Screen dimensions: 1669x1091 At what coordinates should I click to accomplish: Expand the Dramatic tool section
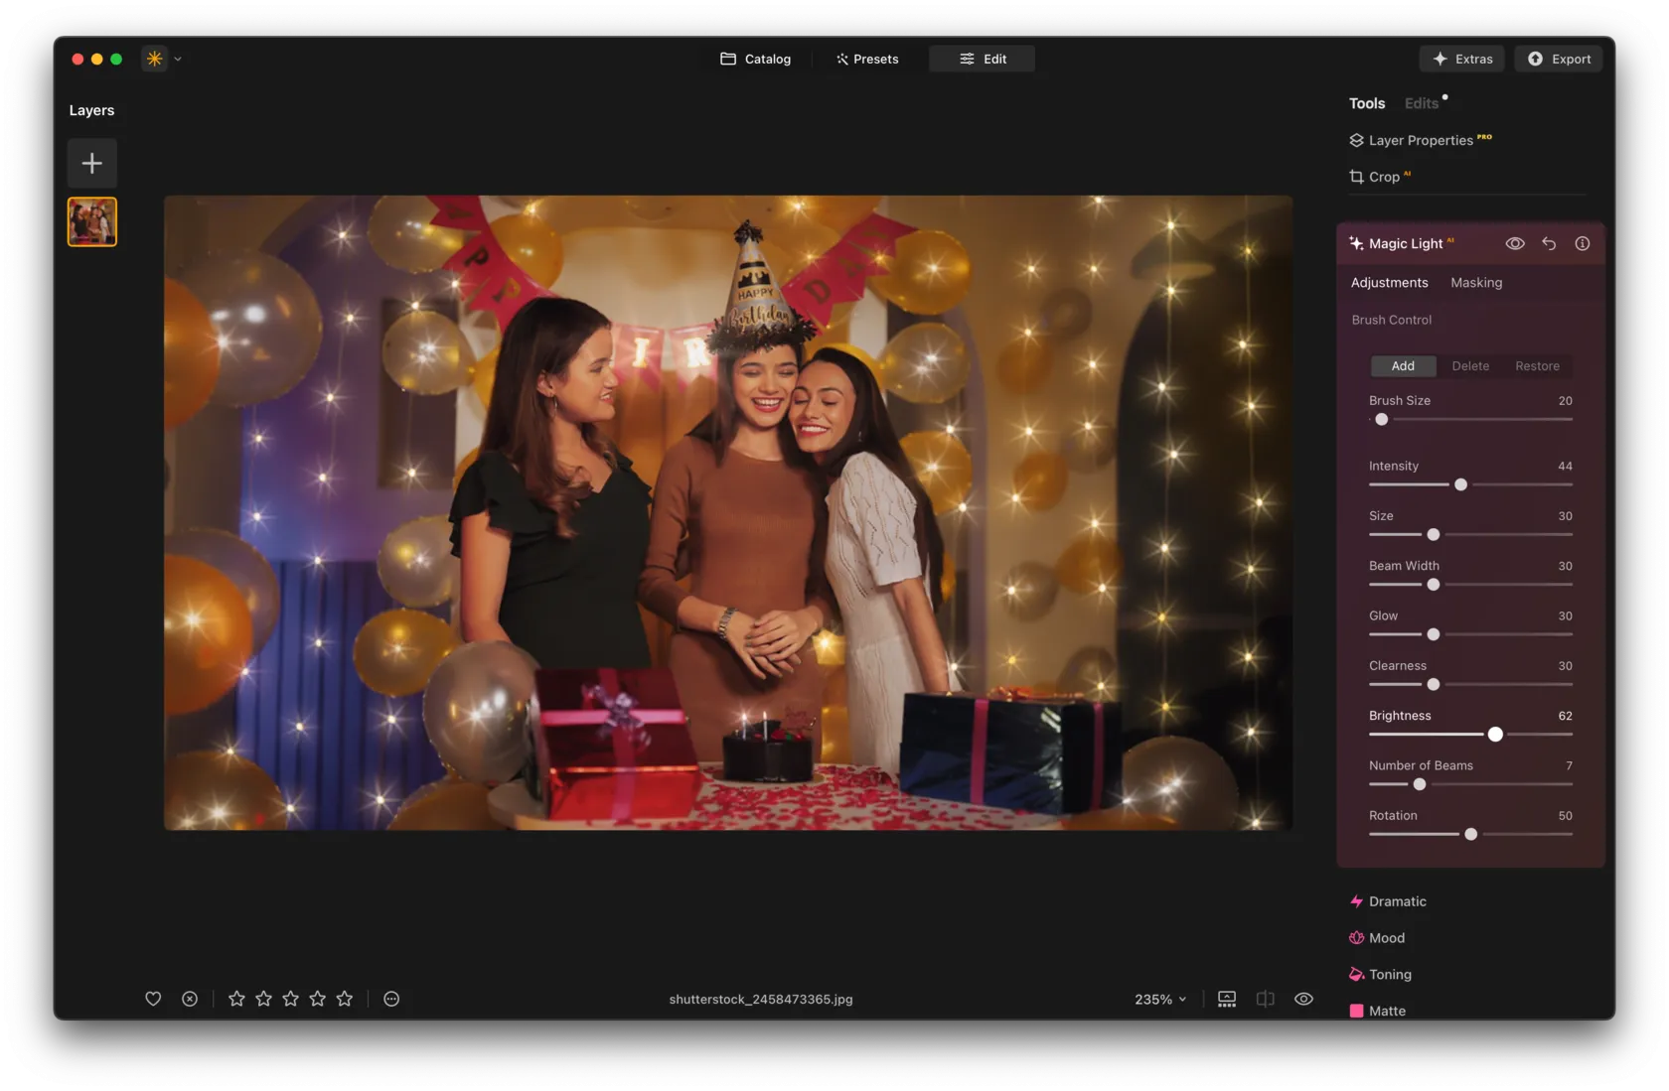(1397, 901)
